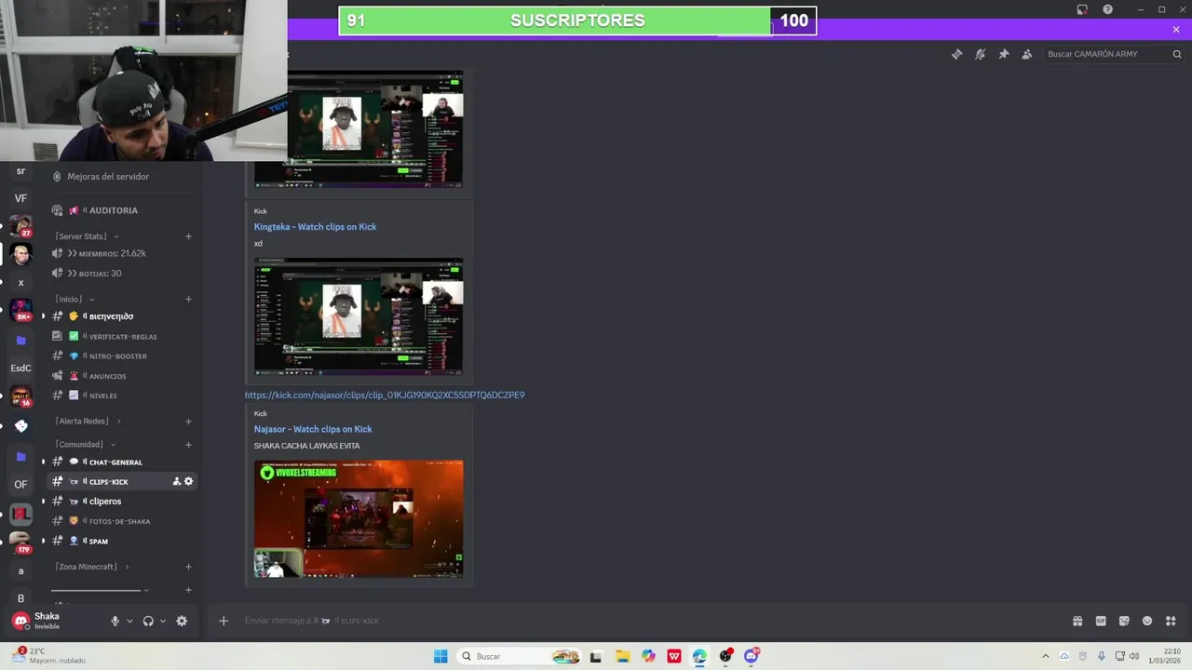Screen dimensions: 1192x670
Task: Open the VERIFICATE-REGLAS channel
Action: tap(122, 336)
